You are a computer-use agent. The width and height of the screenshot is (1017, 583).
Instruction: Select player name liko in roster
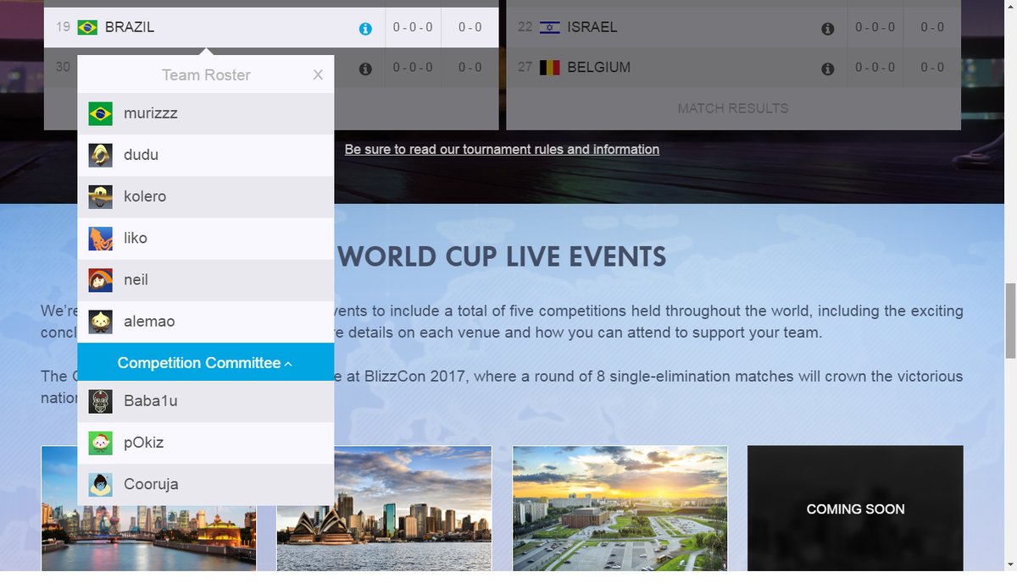pyautogui.click(x=136, y=239)
